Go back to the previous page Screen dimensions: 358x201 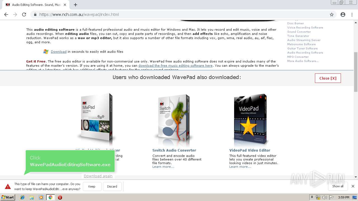[x=6, y=15]
